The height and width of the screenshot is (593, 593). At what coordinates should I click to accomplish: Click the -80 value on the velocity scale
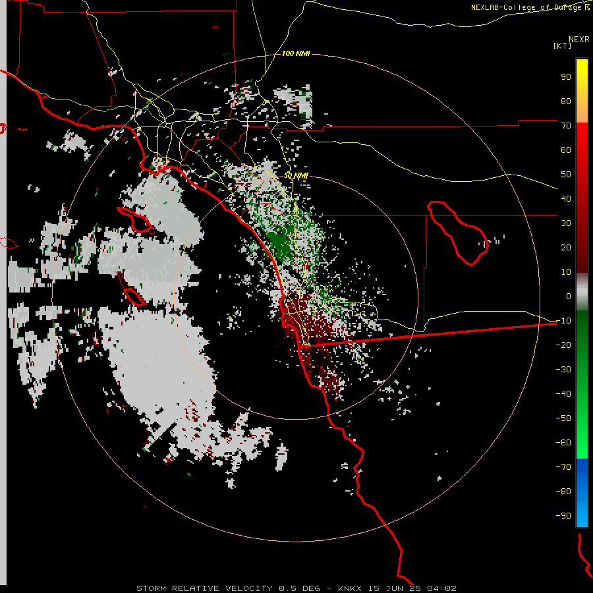[563, 492]
